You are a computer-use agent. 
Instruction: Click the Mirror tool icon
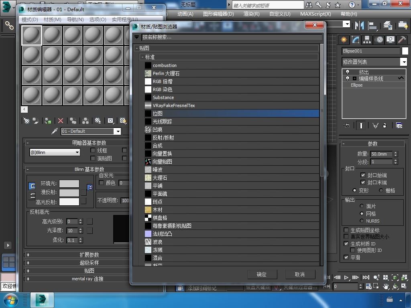[359, 25]
